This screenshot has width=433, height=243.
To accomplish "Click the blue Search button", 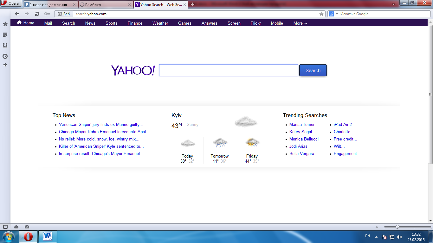I will click(x=313, y=70).
